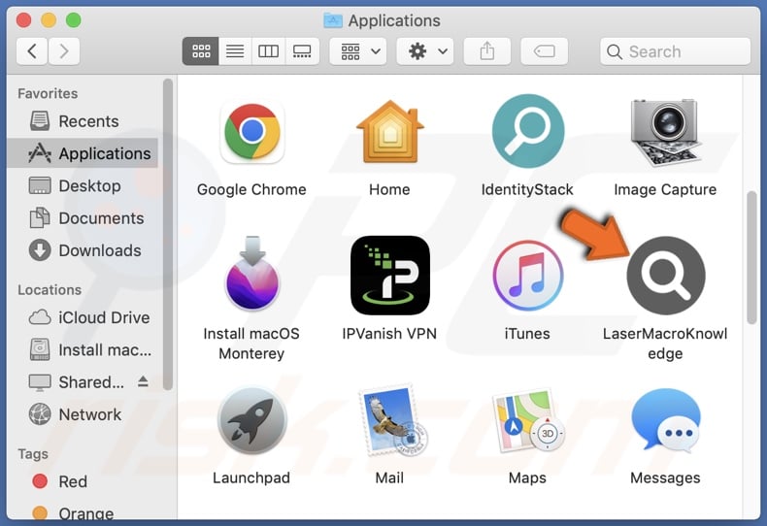This screenshot has width=767, height=526.
Task: Eject the Shared... volume
Action: pyautogui.click(x=143, y=381)
